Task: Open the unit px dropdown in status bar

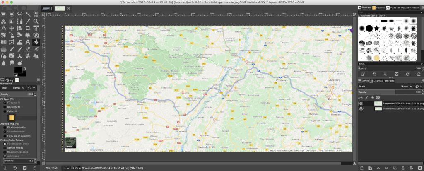Action: click(66, 168)
